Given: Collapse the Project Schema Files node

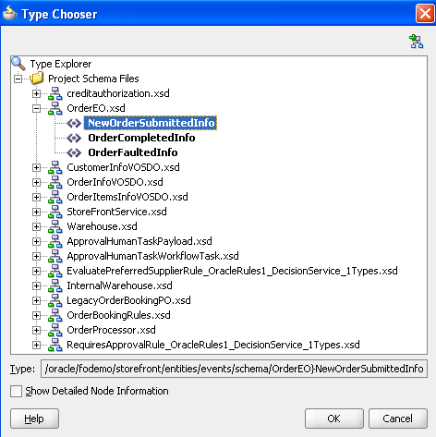Looking at the screenshot, I should 18,79.
